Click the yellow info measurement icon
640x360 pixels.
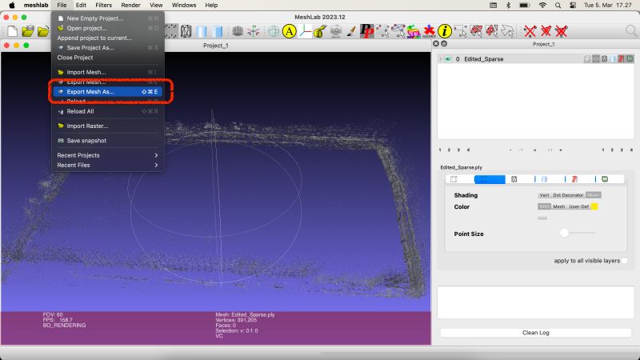(445, 31)
